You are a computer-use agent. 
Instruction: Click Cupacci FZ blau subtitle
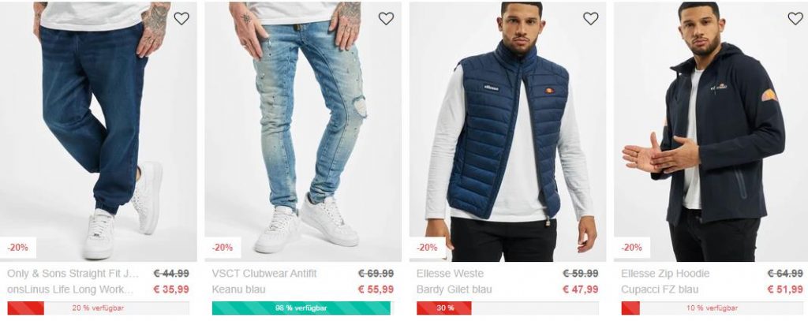click(660, 289)
